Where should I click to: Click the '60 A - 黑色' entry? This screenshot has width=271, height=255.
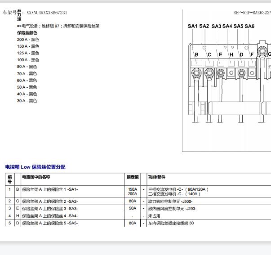pyautogui.click(x=27, y=80)
